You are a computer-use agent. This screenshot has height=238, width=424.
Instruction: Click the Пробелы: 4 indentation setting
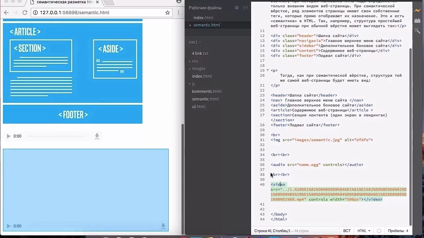(398, 231)
